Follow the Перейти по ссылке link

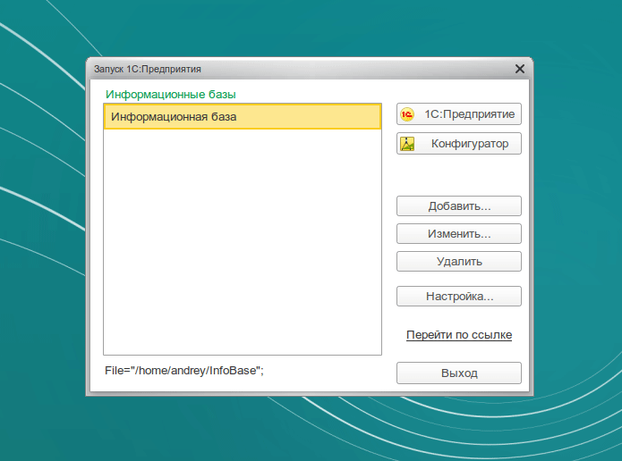click(x=459, y=335)
